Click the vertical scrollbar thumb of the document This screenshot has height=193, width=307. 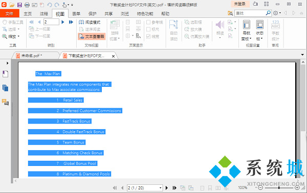click(x=303, y=98)
